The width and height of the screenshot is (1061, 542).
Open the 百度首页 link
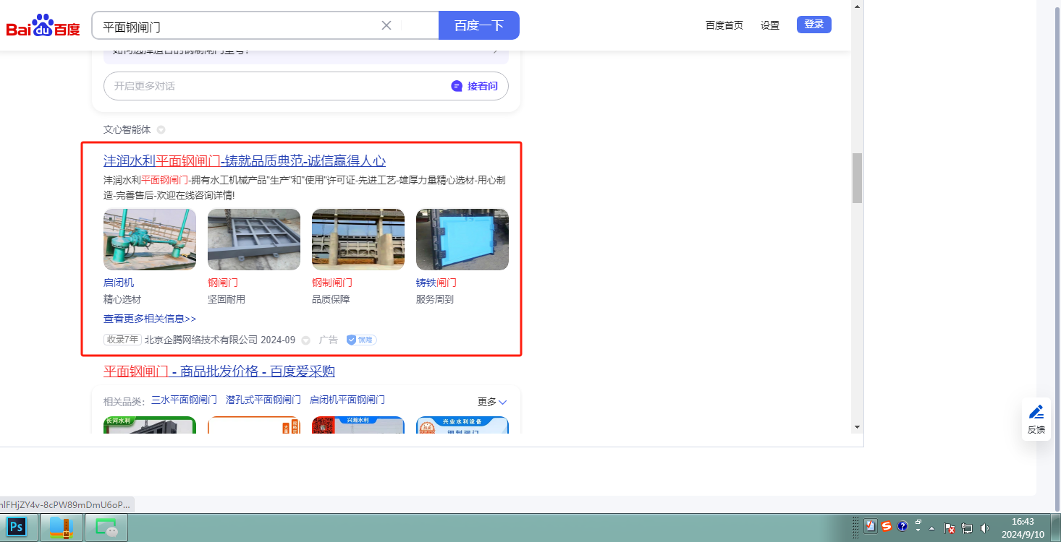724,25
